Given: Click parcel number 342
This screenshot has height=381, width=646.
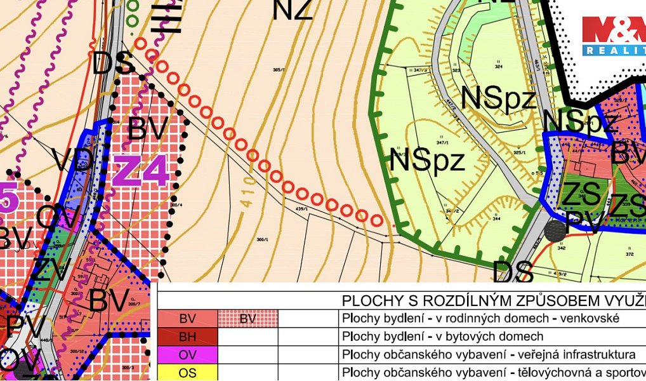Looking at the screenshot, I should [x=561, y=248].
